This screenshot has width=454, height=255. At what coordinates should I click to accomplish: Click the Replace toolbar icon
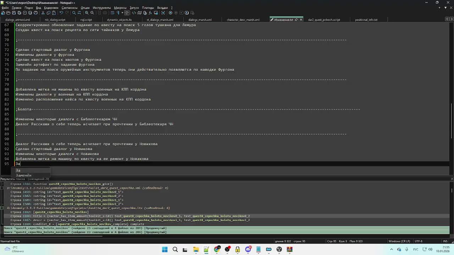pos(79,13)
